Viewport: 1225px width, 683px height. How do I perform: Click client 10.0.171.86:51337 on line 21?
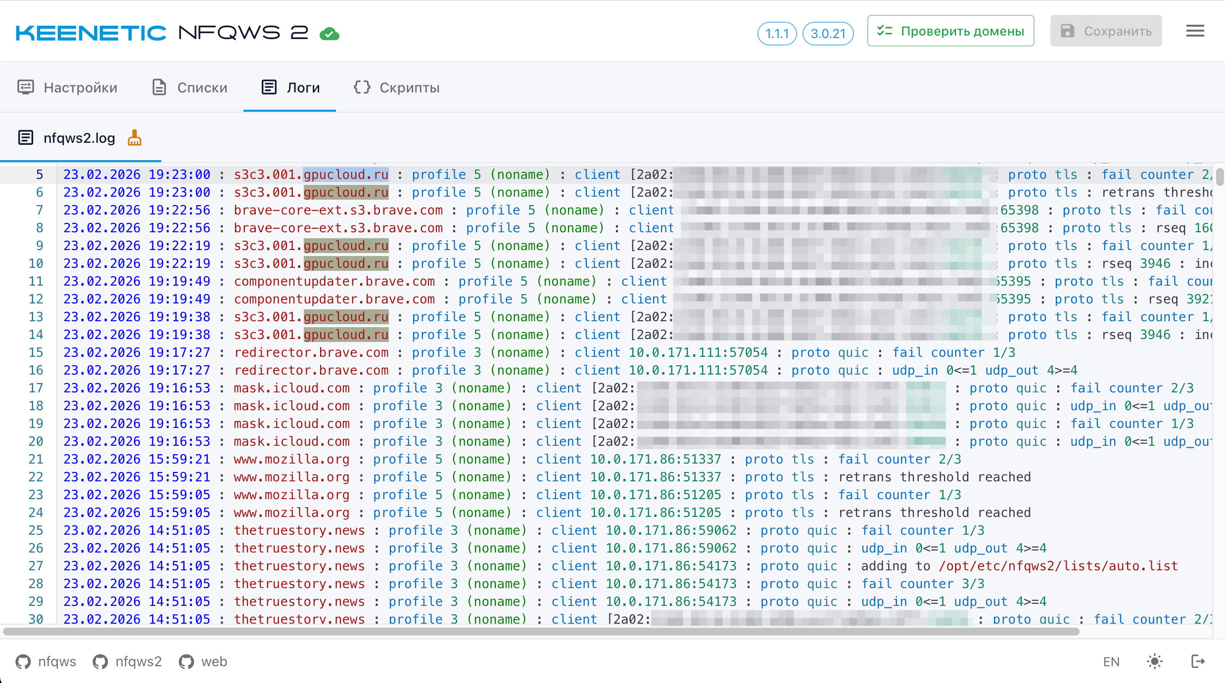point(629,459)
